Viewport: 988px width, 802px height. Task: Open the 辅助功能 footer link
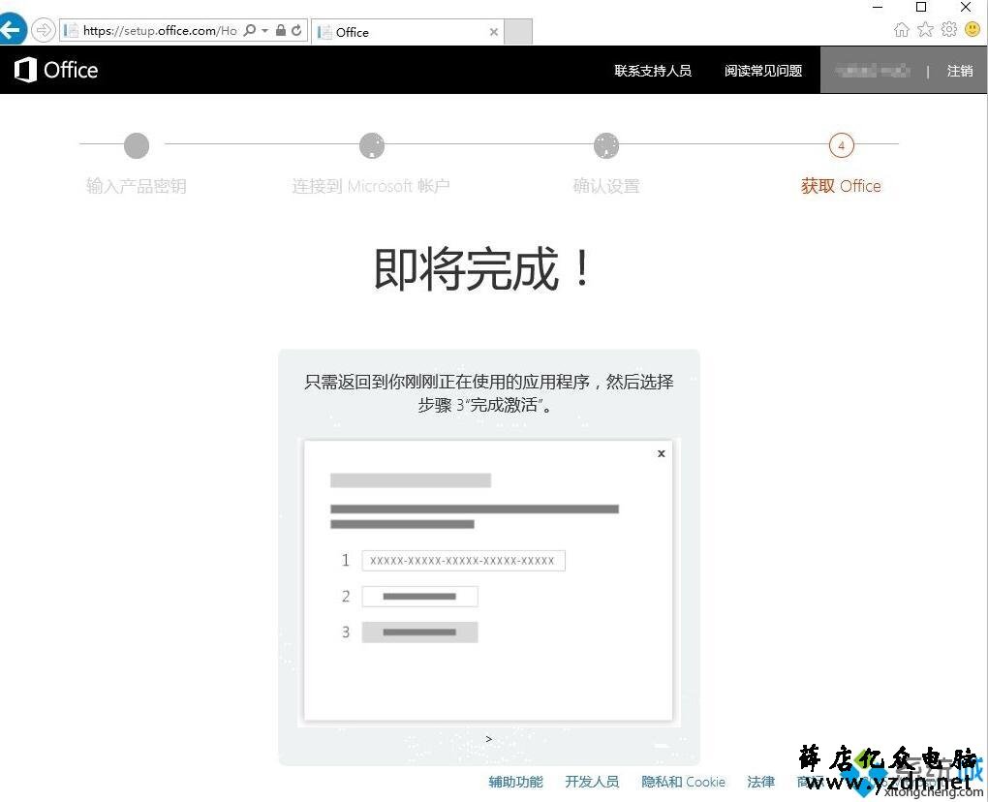(x=515, y=782)
